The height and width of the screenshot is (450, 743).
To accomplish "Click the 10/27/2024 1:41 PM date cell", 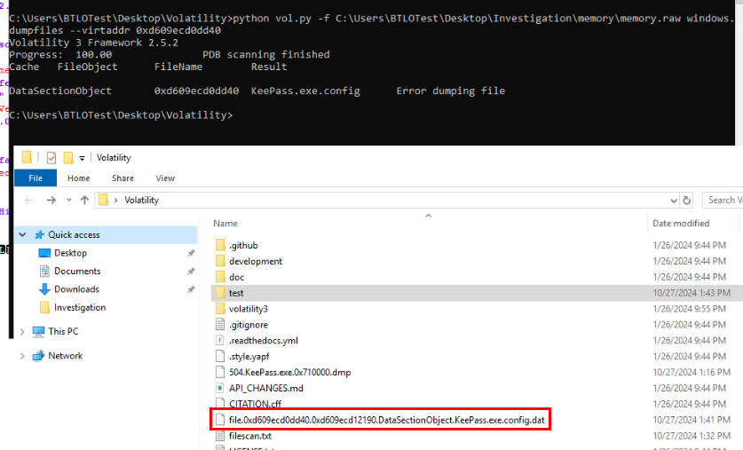I will pos(692,420).
